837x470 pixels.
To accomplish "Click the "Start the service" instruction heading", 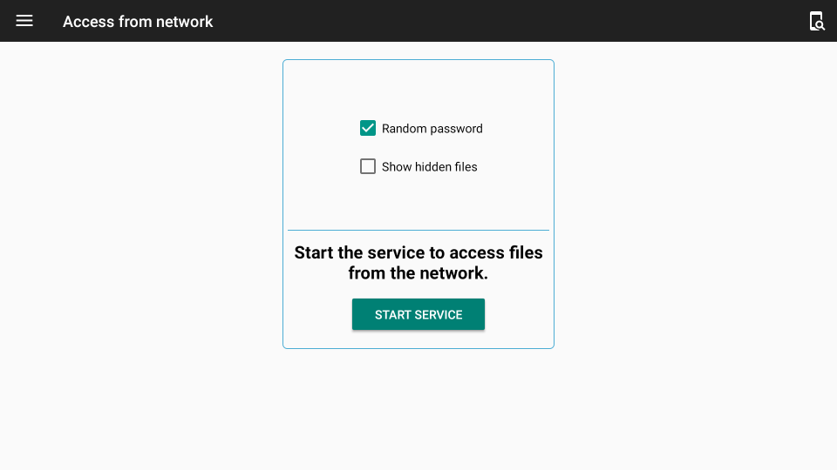I will click(418, 253).
